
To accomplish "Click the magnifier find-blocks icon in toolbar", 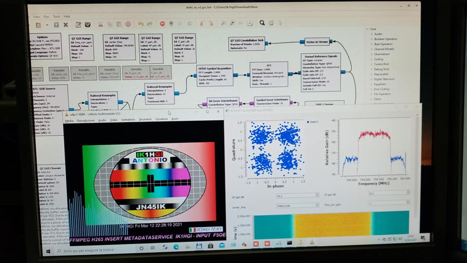I will pyautogui.click(x=262, y=23).
